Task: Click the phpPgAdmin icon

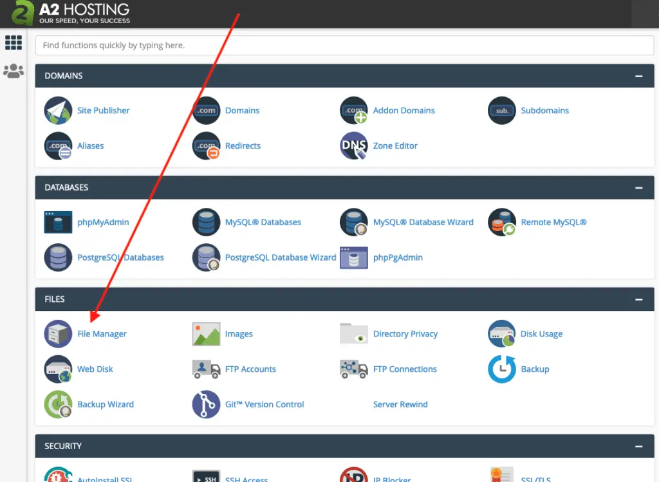Action: click(353, 257)
